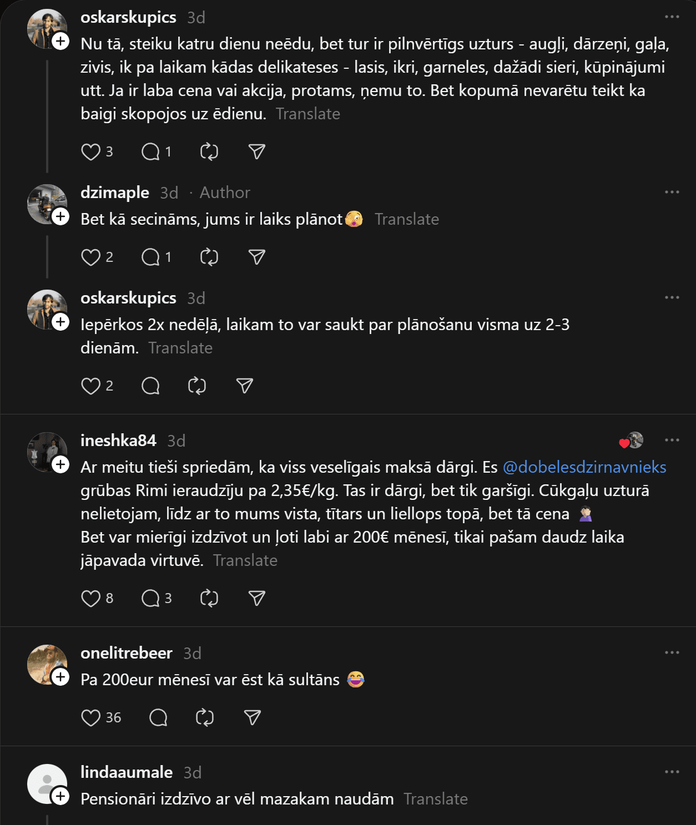Share dzimaple's reply
The width and height of the screenshot is (696, 825).
tap(256, 257)
